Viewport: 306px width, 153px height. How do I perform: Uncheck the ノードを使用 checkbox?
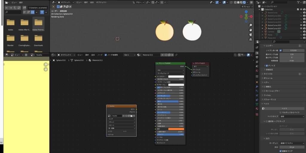106,55
